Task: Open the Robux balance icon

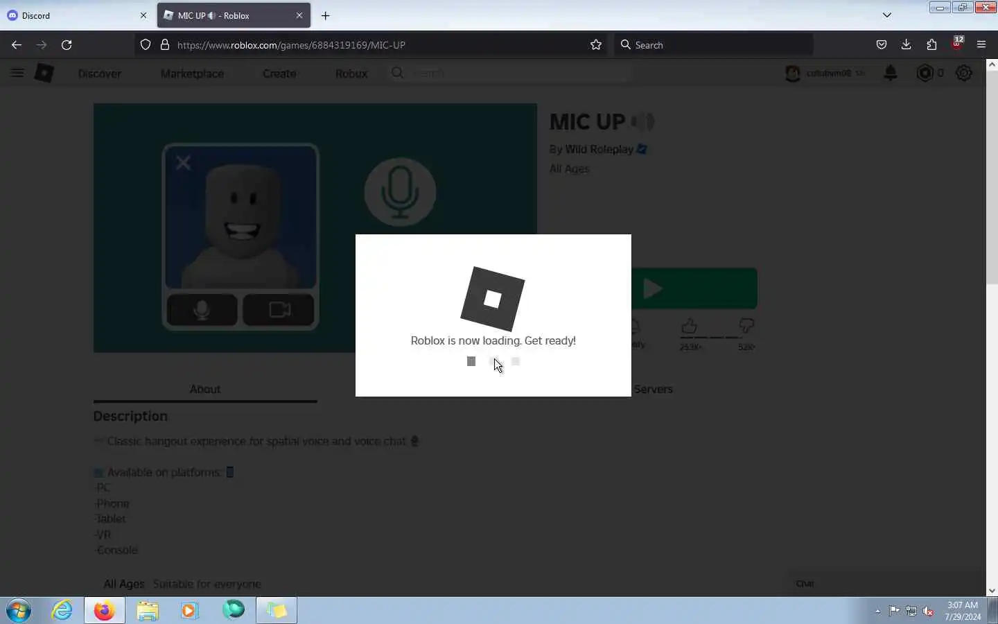Action: (925, 73)
